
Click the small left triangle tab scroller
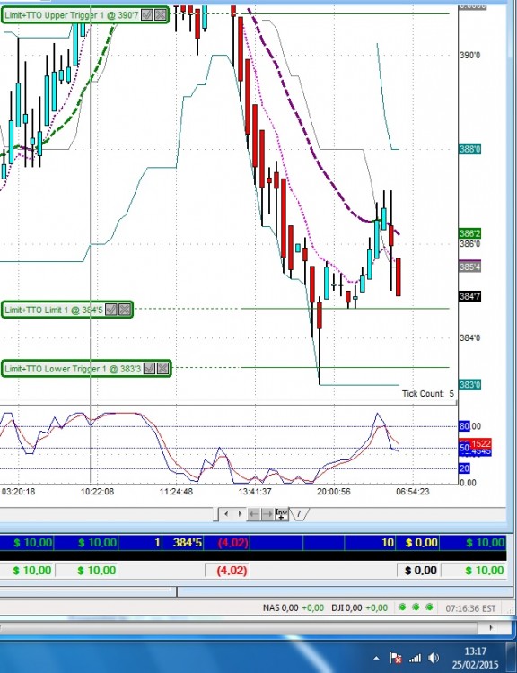click(226, 514)
